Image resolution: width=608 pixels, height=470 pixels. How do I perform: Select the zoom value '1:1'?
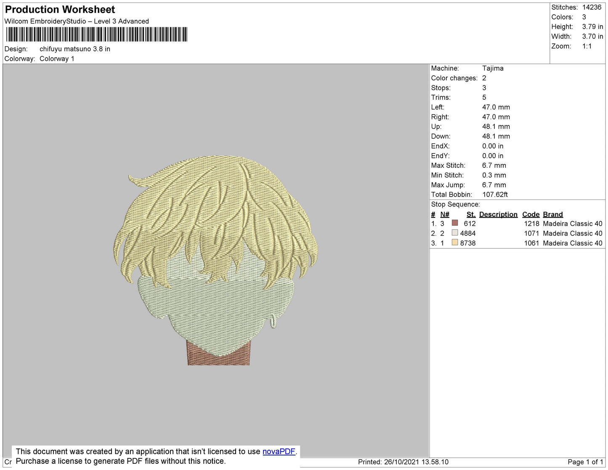587,46
